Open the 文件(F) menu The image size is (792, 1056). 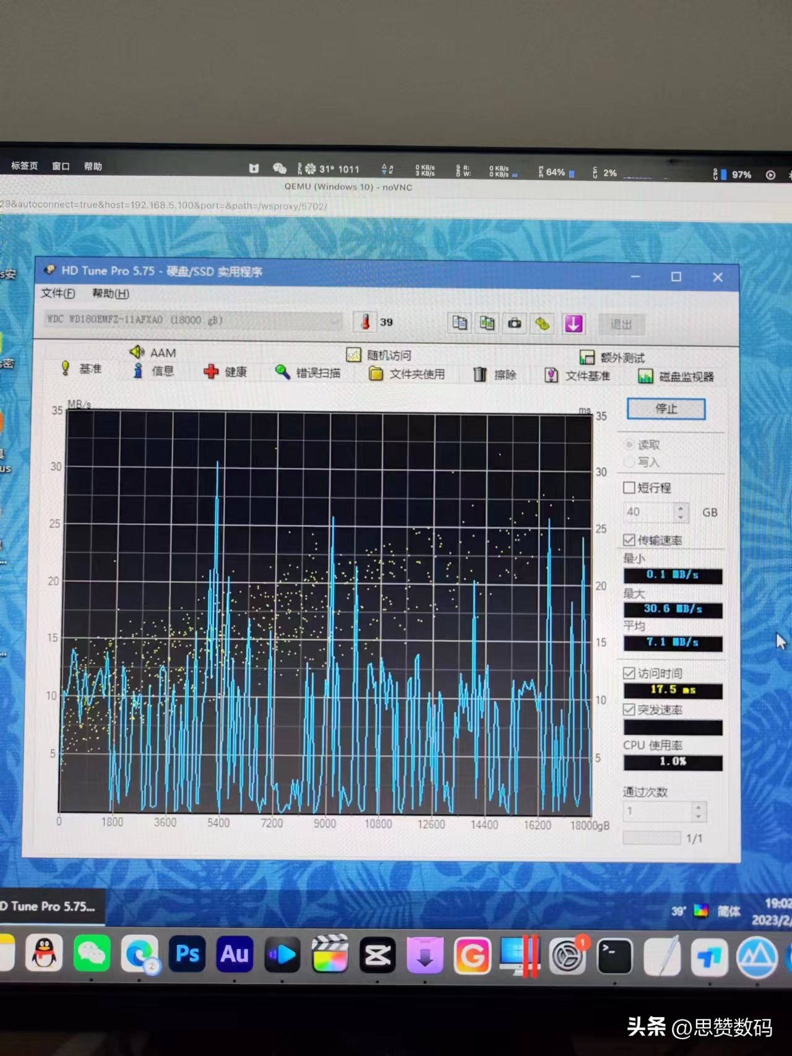tap(58, 293)
